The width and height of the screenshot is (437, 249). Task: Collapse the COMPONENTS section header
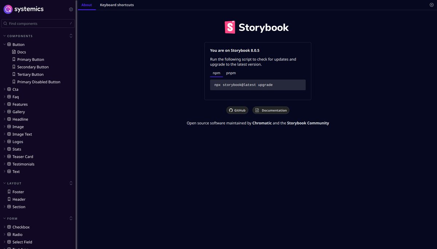[18, 36]
